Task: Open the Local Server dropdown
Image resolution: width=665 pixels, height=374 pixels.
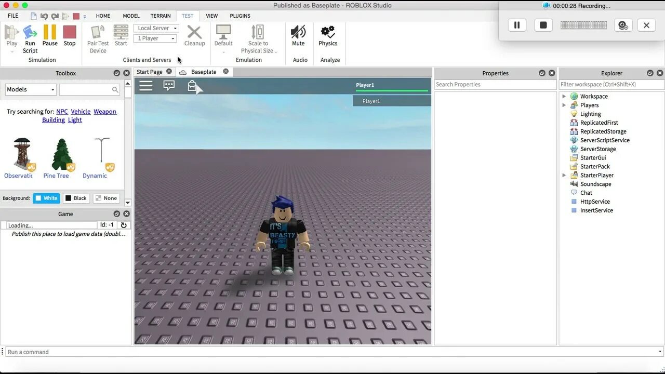Action: click(156, 28)
